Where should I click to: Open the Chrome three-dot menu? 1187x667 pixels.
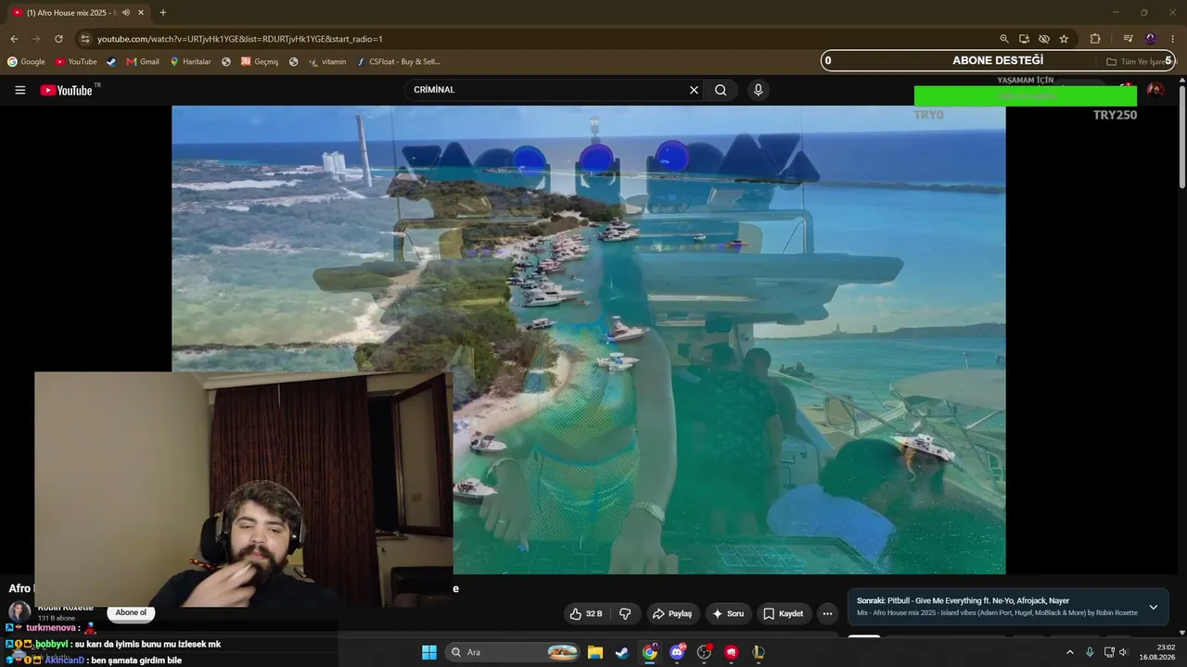[x=1173, y=39]
